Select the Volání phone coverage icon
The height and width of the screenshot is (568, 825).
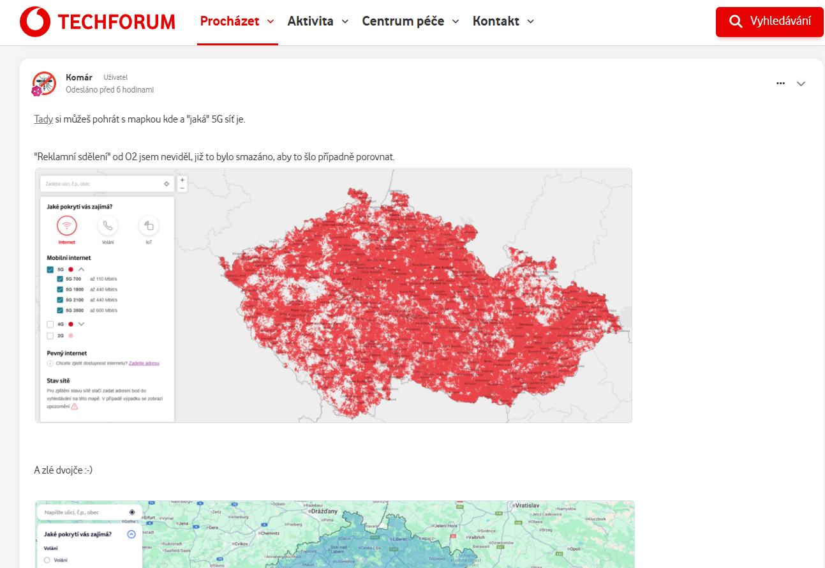[x=107, y=225]
